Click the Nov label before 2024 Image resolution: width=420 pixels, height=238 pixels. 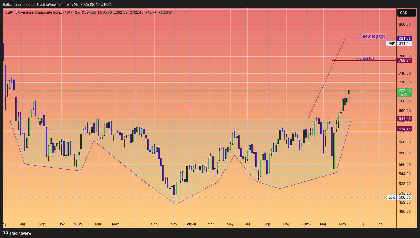click(x=174, y=224)
